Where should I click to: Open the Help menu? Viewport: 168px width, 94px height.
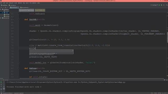39,3
